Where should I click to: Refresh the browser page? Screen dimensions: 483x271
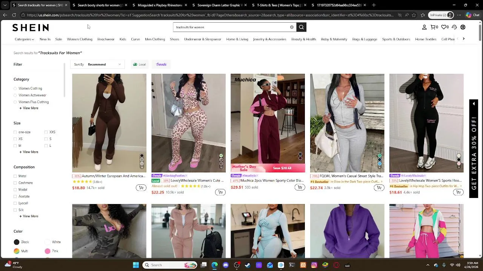pos(14,15)
